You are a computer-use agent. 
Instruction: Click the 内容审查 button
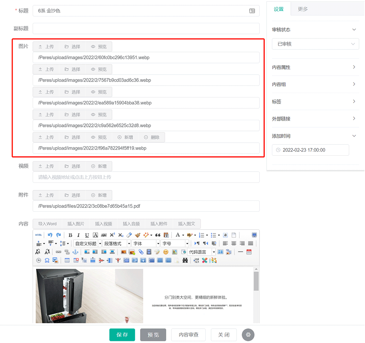coord(189,335)
